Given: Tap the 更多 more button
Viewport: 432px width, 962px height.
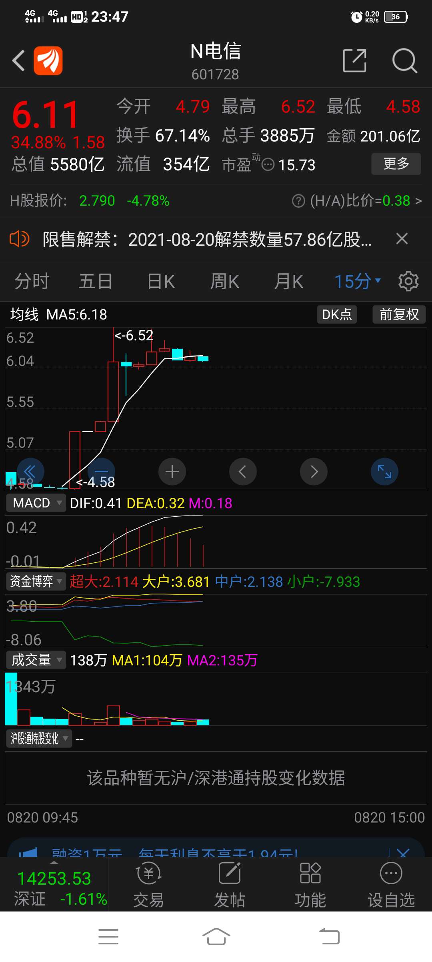Looking at the screenshot, I should pos(396,164).
